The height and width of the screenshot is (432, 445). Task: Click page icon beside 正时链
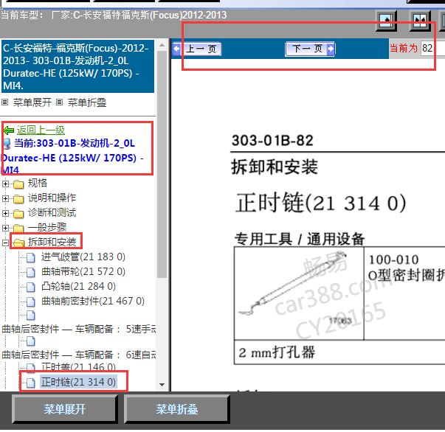[x=31, y=383]
